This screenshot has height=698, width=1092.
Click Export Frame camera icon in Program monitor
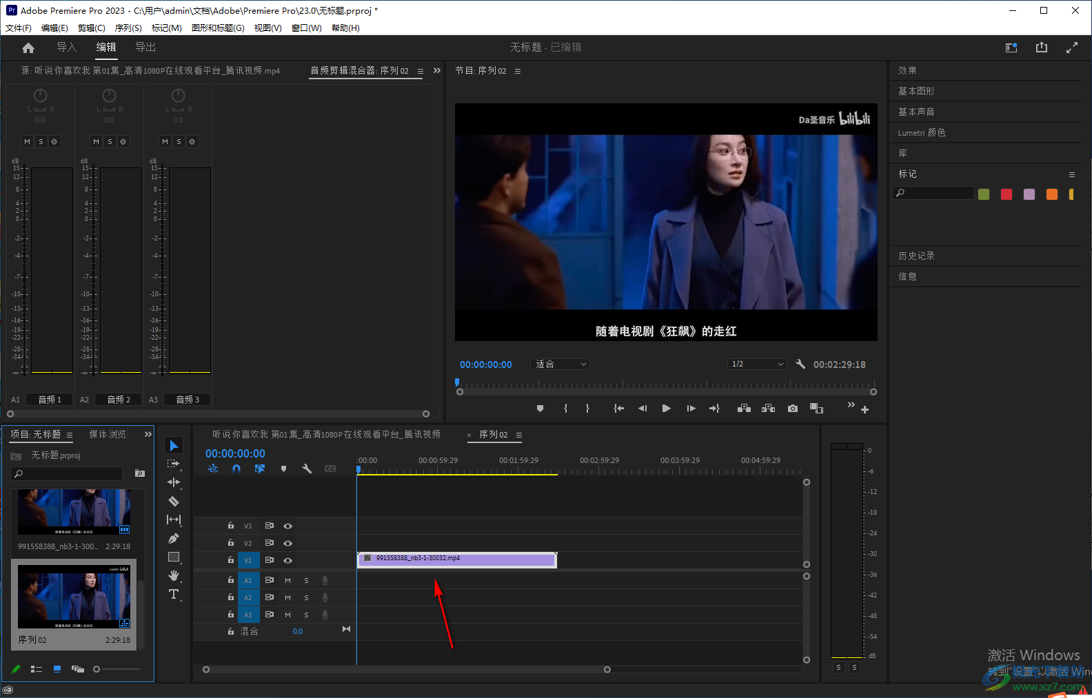[793, 409]
